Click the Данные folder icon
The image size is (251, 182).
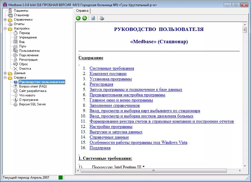click(x=10, y=73)
